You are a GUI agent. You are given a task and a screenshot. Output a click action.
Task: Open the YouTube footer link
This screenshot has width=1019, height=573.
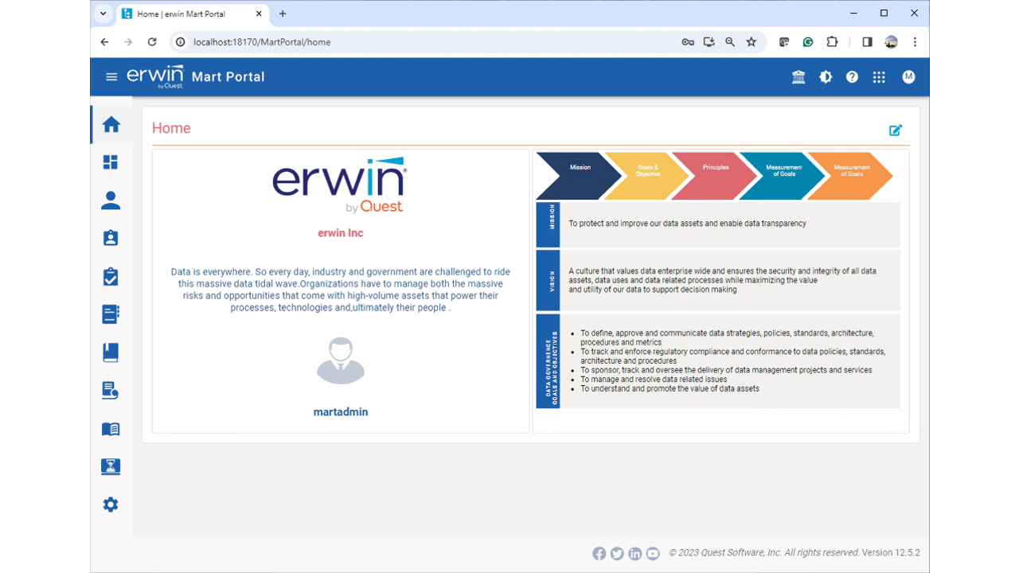point(653,554)
